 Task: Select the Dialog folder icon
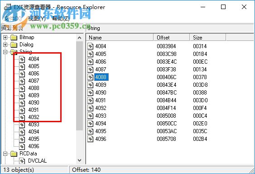pyautogui.click(x=14, y=45)
